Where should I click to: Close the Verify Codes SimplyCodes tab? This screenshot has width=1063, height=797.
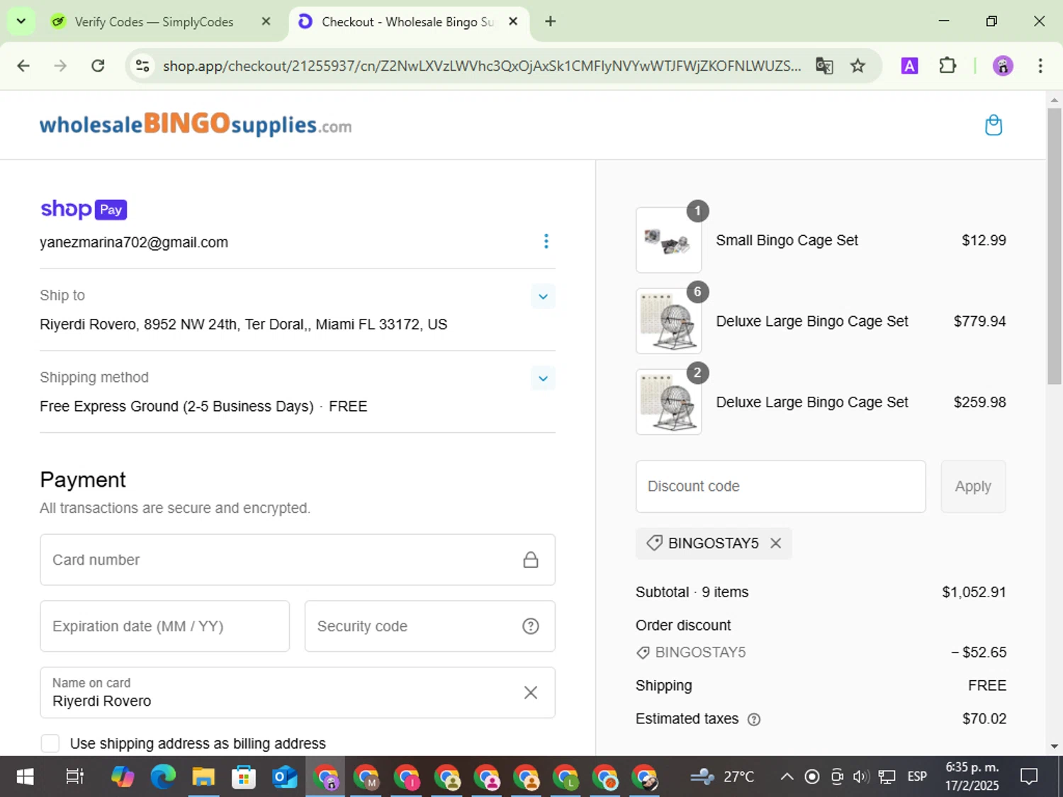click(x=266, y=21)
